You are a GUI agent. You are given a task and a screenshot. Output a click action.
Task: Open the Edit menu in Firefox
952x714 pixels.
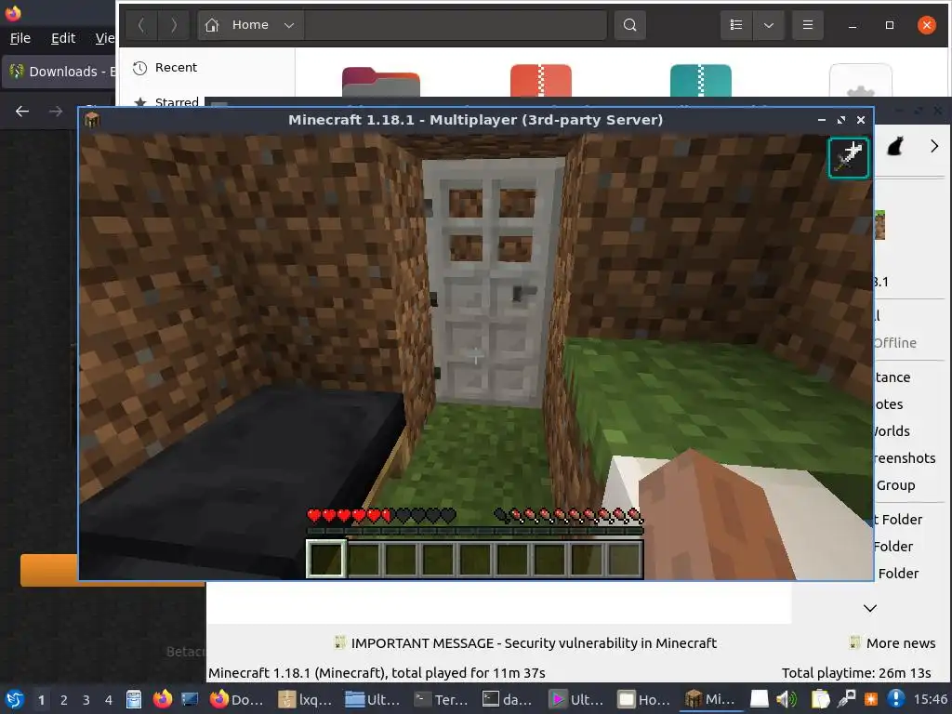point(63,38)
